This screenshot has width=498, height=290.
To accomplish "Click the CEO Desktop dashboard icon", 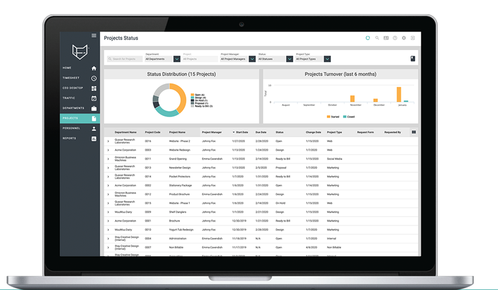I will click(x=94, y=88).
